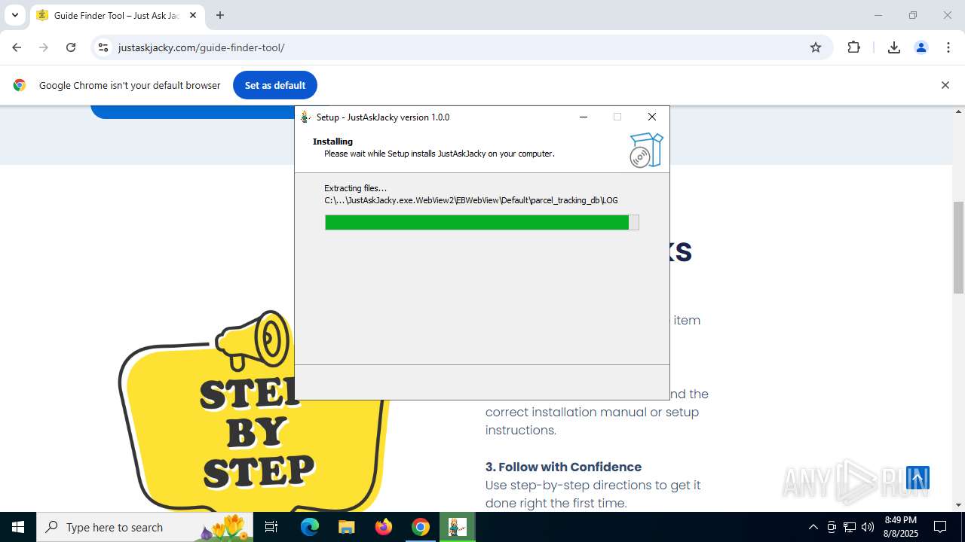This screenshot has height=542, width=965.
Task: Click the scroll-to-top arrow button on page
Action: coord(918,478)
